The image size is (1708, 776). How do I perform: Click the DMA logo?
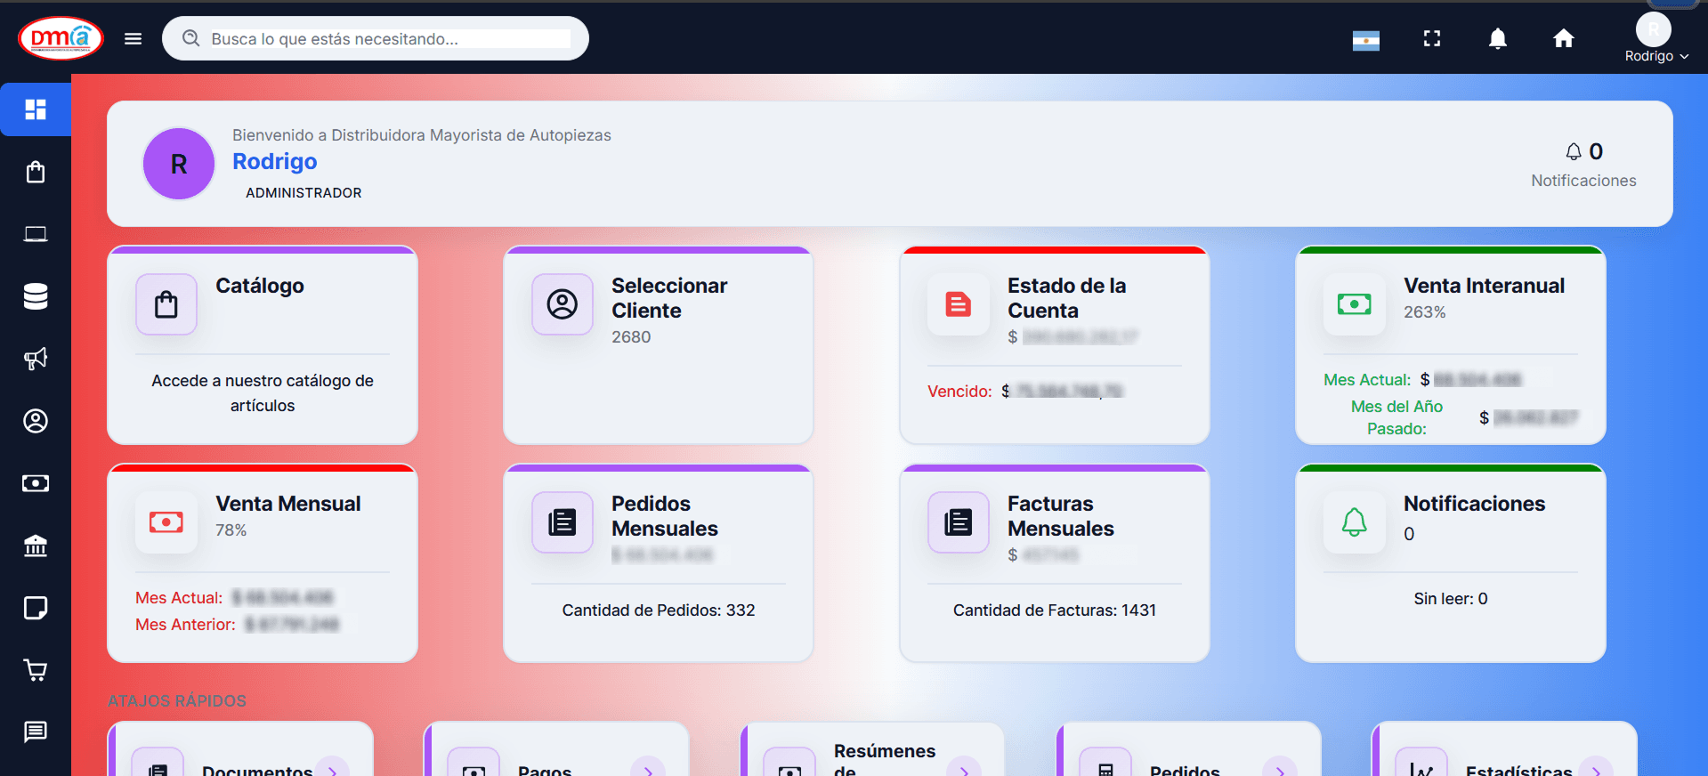tap(61, 38)
